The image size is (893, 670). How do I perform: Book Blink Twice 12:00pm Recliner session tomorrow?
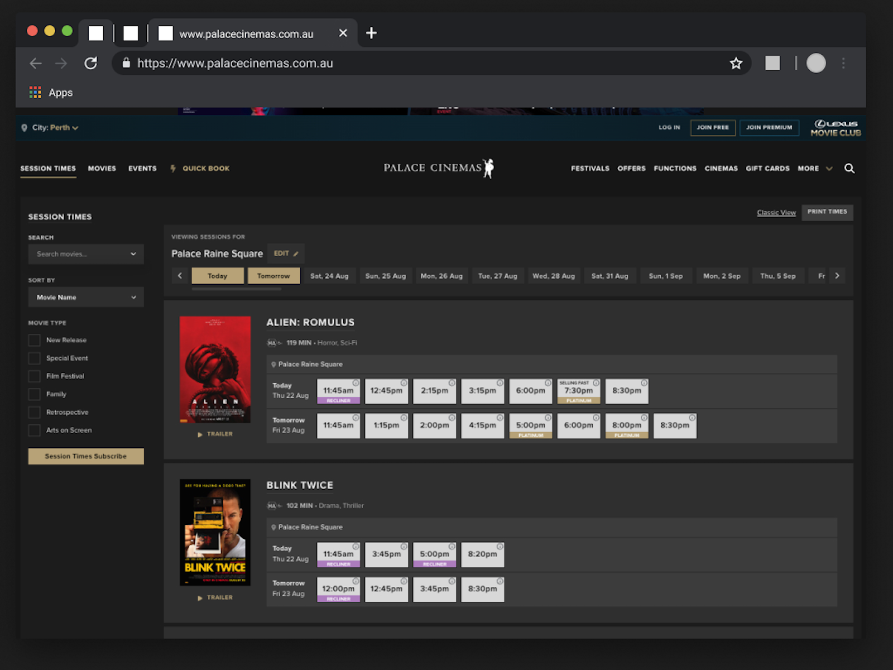(x=338, y=589)
